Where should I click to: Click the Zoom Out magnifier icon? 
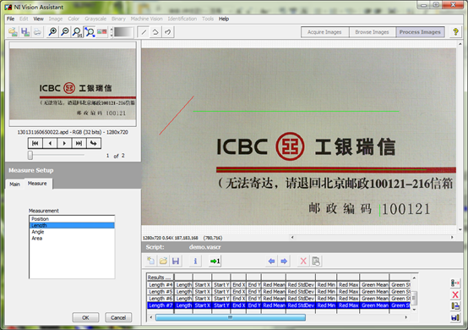click(x=65, y=31)
